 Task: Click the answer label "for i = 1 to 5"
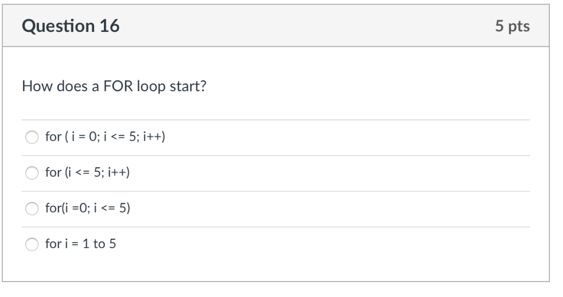[x=81, y=244]
